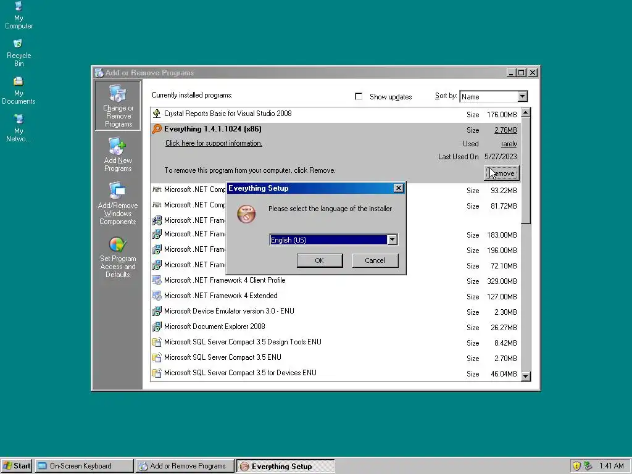Viewport: 632px width, 474px height.
Task: Click Cancel in Everything Setup dialog
Action: coord(375,260)
